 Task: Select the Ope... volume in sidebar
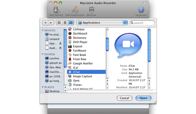(51, 43)
